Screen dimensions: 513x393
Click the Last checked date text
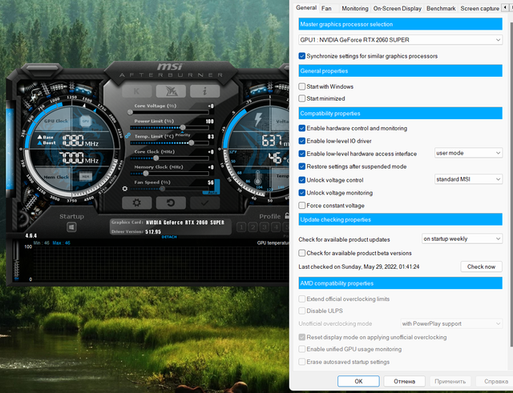click(359, 267)
